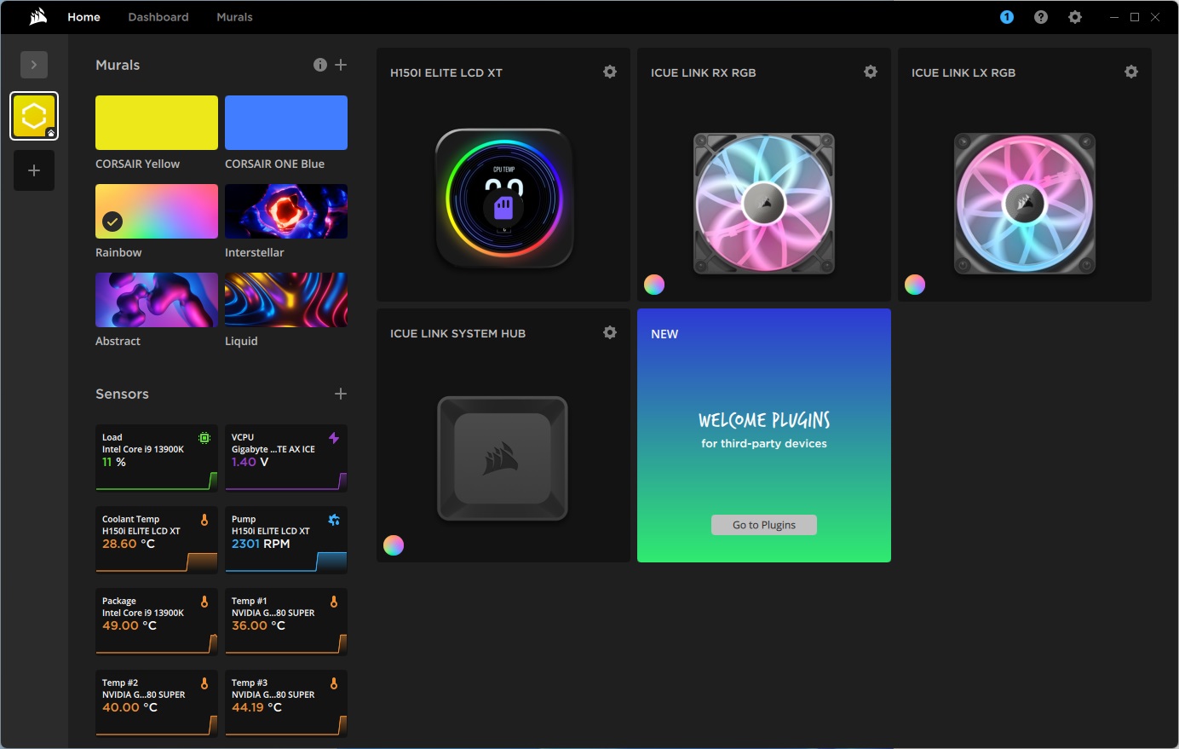Apply the CORSAIR ONE Blue mural
Viewport: 1179px width, 749px height.
(286, 123)
